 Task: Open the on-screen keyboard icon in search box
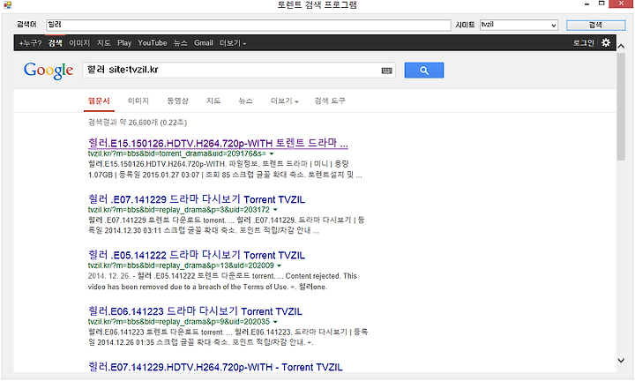[x=387, y=71]
